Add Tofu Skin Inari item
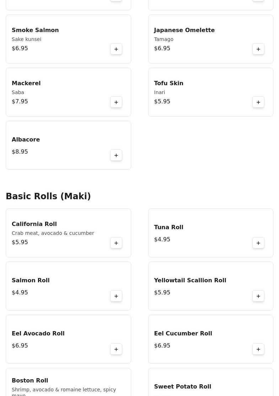 point(258,102)
